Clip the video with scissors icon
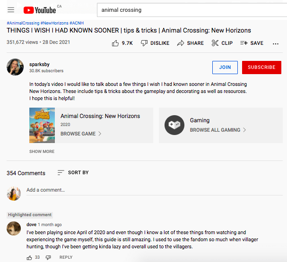This screenshot has width=287, height=262. (x=222, y=43)
